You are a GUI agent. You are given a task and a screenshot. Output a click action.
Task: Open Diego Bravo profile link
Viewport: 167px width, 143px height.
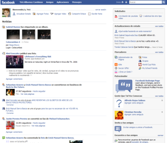14,45
